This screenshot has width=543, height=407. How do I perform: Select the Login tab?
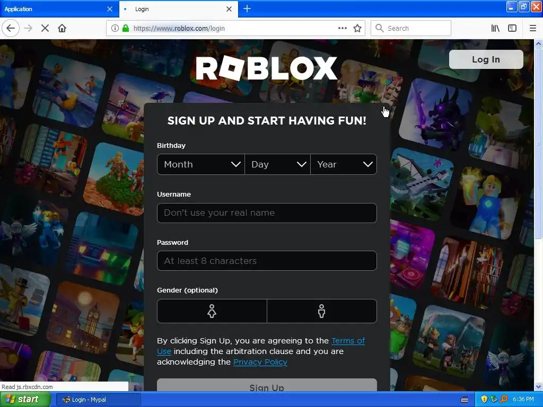(179, 9)
